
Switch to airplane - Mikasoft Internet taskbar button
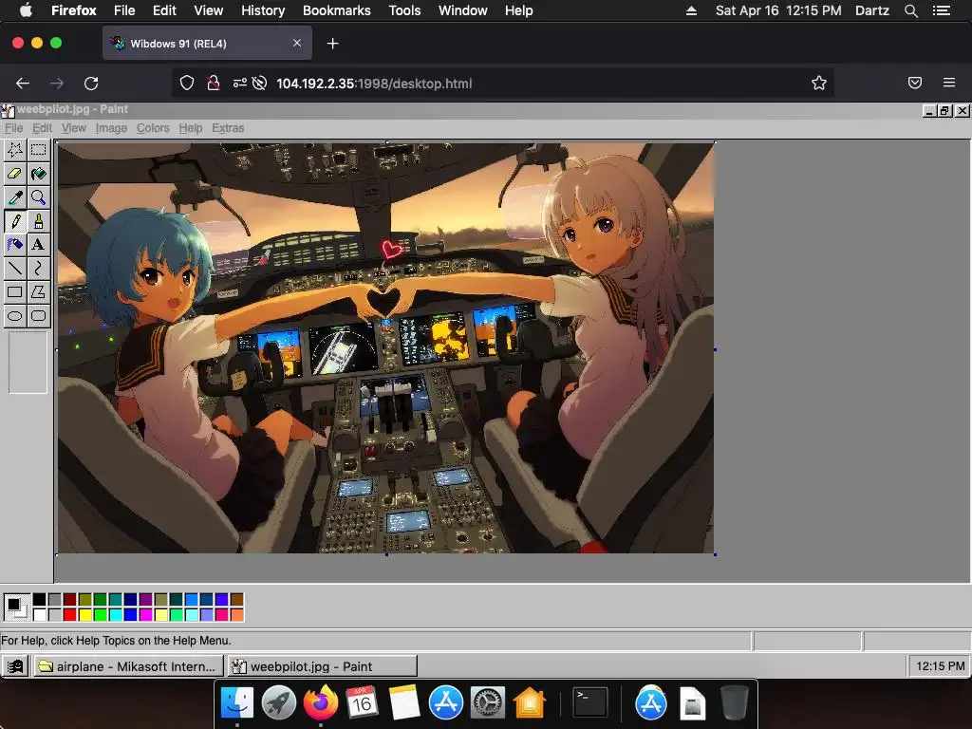[x=128, y=666]
